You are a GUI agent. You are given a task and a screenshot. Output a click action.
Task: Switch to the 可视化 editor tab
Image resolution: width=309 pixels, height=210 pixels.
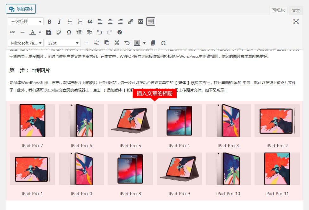tap(278, 10)
